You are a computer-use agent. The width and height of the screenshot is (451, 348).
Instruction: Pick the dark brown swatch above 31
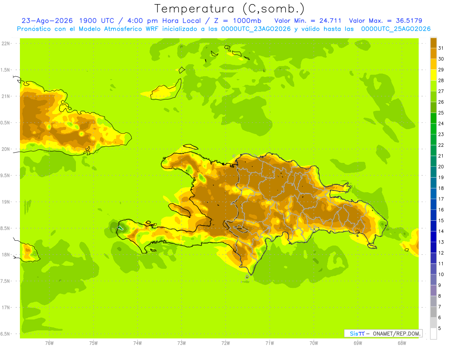point(433,43)
